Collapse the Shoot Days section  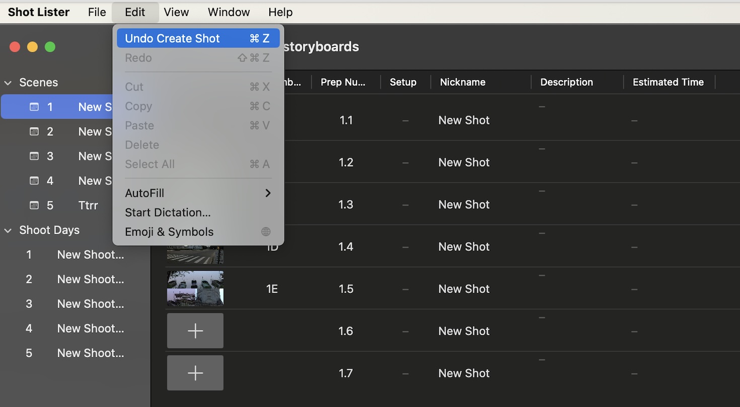click(x=8, y=230)
